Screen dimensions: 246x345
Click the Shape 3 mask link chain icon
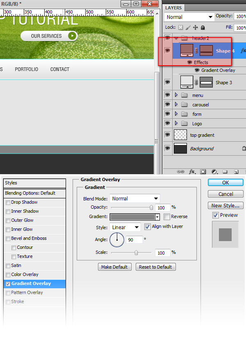(x=196, y=82)
